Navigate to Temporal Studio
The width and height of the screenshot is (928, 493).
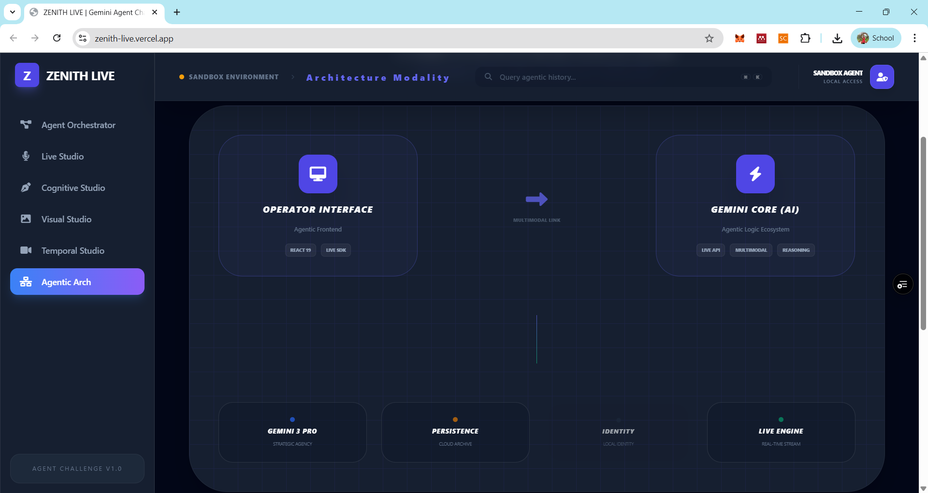coord(77,251)
